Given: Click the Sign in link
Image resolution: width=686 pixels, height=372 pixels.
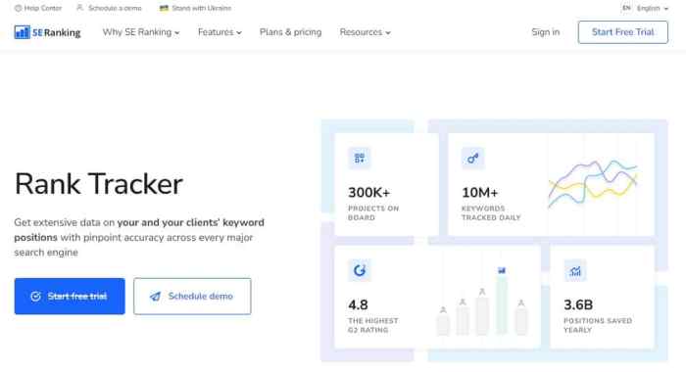Looking at the screenshot, I should 545,32.
